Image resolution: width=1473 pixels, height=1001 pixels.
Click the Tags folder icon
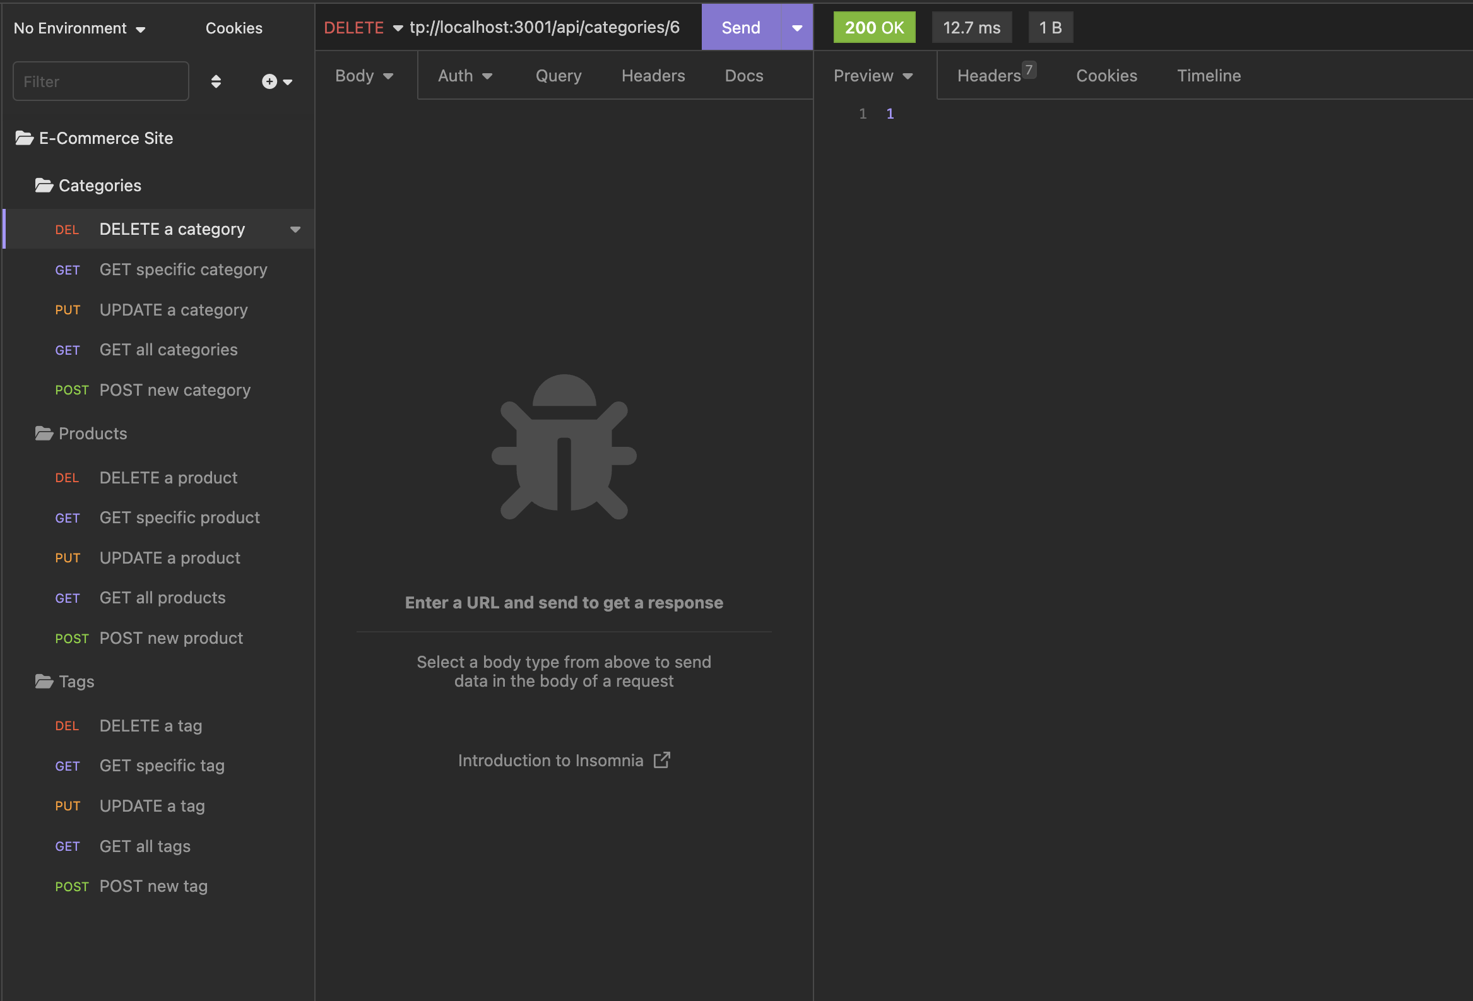pyautogui.click(x=43, y=682)
